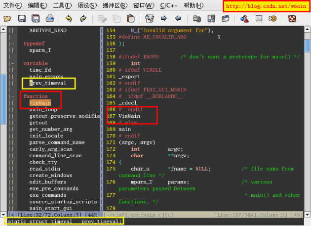Select the mparm_T typedef tag
Image resolution: width=311 pixels, height=226 pixels.
(40, 50)
